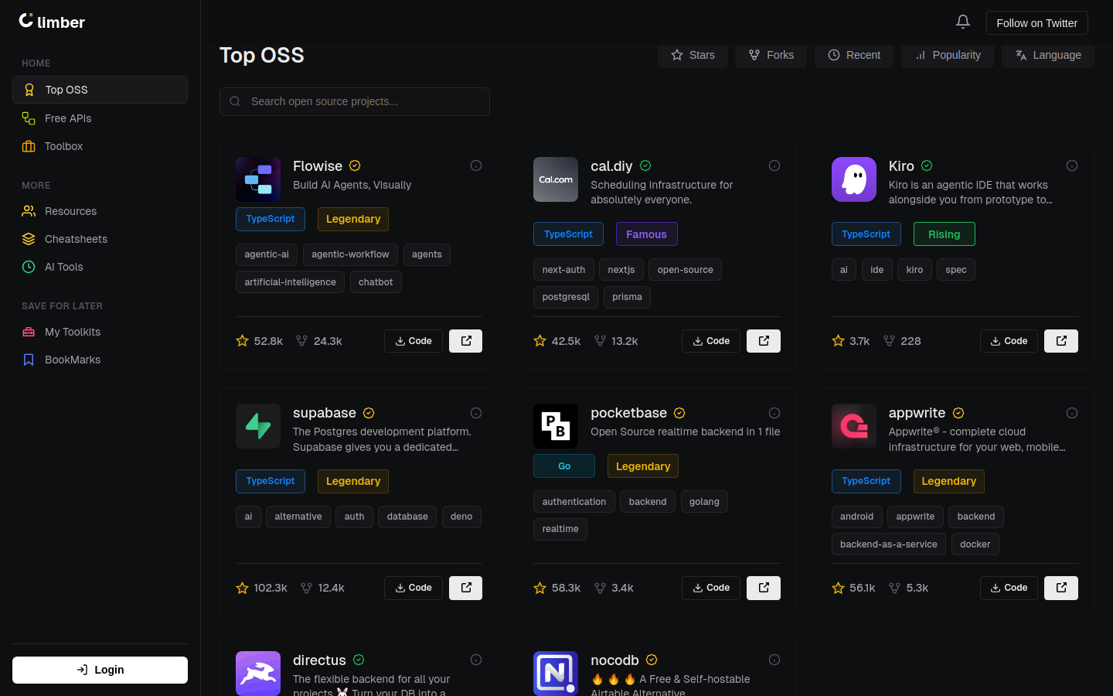Sort projects by Recent

[854, 55]
